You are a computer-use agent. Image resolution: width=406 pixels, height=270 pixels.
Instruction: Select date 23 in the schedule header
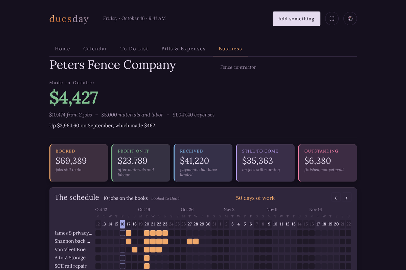point(165,224)
